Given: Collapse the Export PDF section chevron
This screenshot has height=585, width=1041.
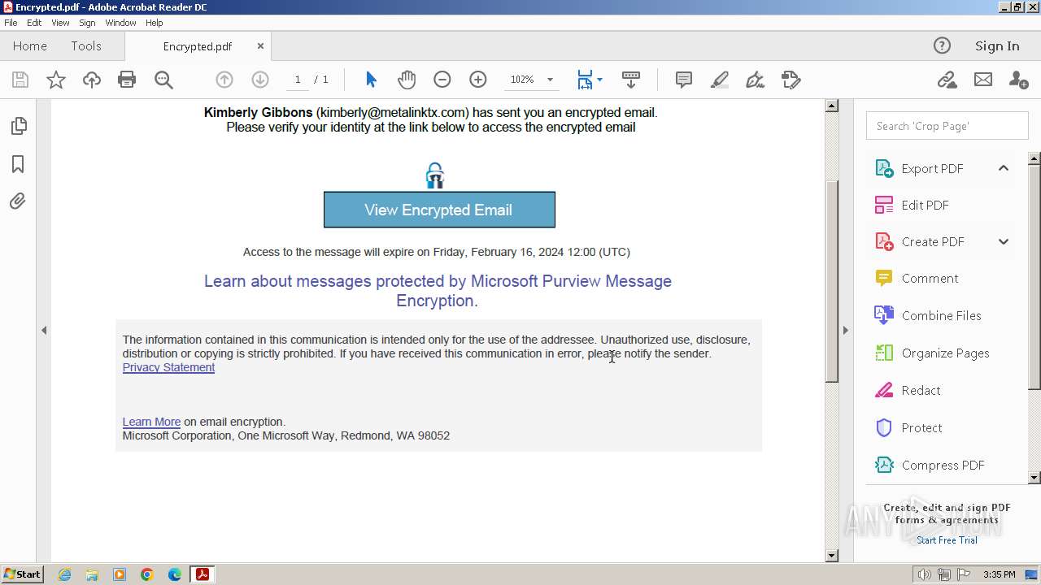Looking at the screenshot, I should [1004, 168].
